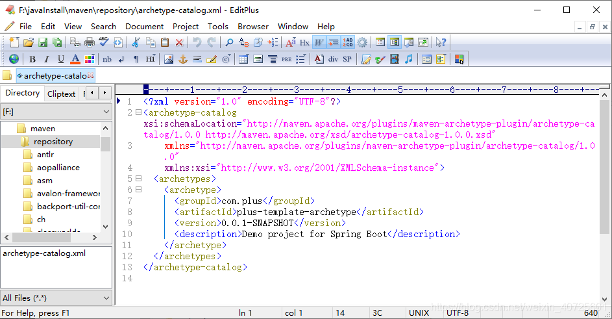
Task: Click the editor vertical scrollbar thumb
Action: (x=604, y=166)
